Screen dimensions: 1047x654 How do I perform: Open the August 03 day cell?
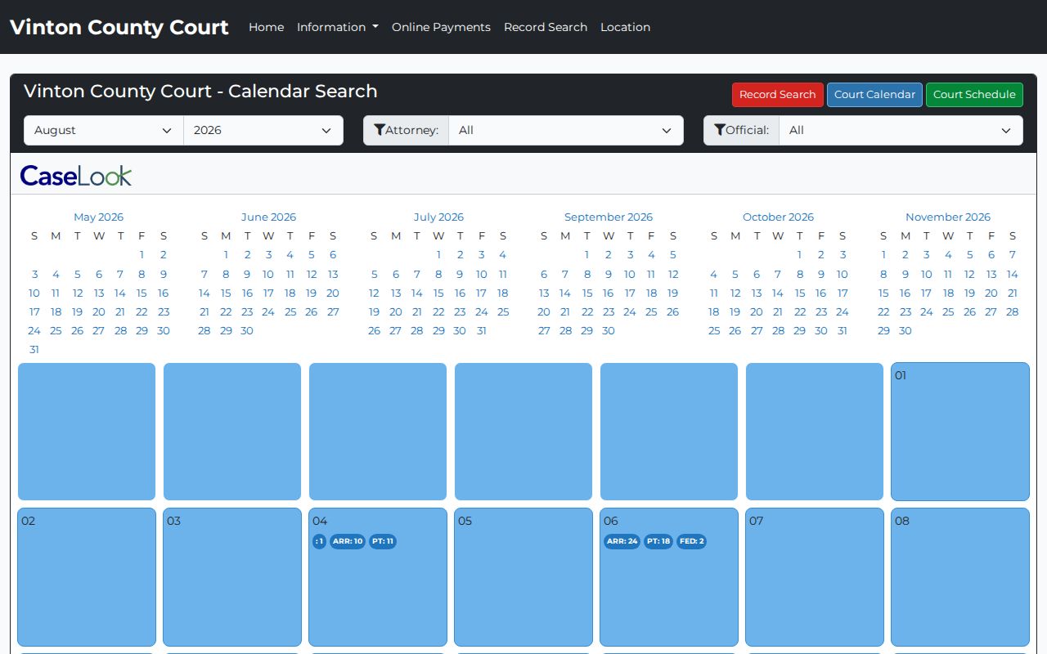232,577
